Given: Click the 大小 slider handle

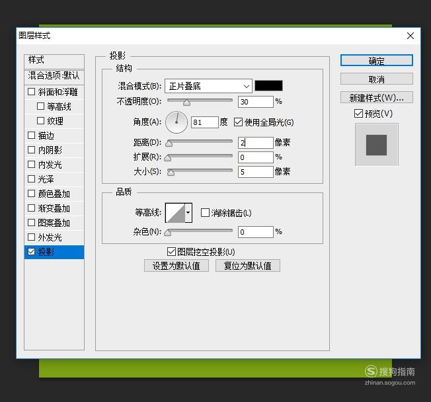Looking at the screenshot, I should click(171, 173).
